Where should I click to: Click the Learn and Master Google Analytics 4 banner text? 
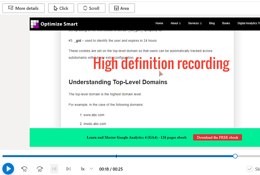click(x=137, y=138)
